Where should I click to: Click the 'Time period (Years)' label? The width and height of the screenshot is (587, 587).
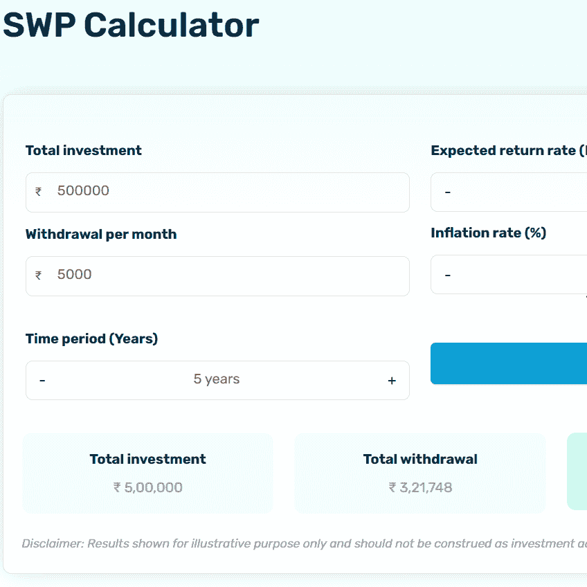(x=92, y=338)
